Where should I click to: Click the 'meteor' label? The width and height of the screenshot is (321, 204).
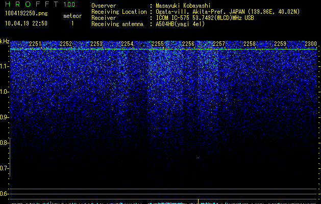pos(72,16)
